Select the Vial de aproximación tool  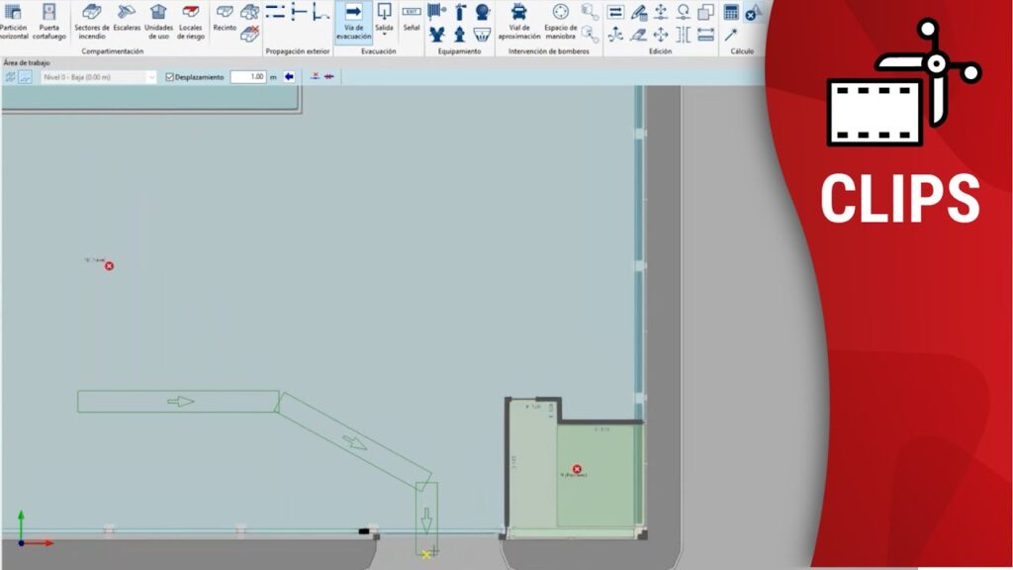click(x=518, y=21)
